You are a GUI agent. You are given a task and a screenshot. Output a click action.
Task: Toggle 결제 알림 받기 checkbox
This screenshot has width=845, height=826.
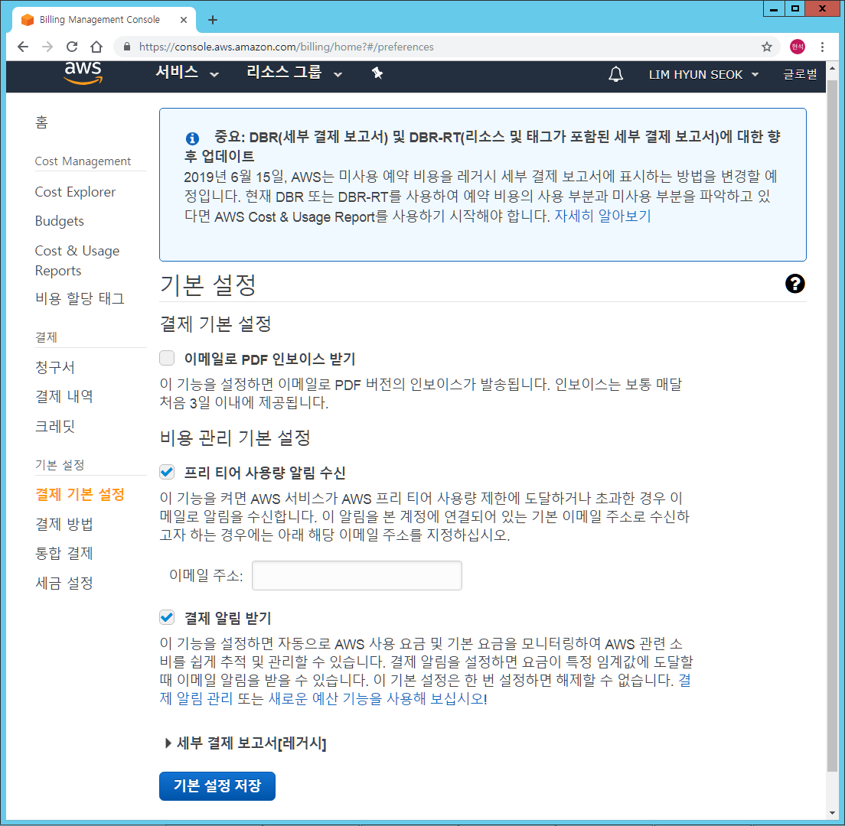[x=167, y=617]
